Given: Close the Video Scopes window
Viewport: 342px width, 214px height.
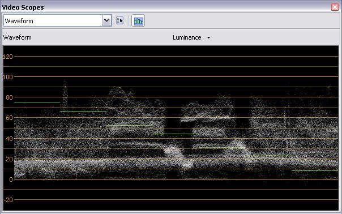Looking at the screenshot, I should pos(335,7).
